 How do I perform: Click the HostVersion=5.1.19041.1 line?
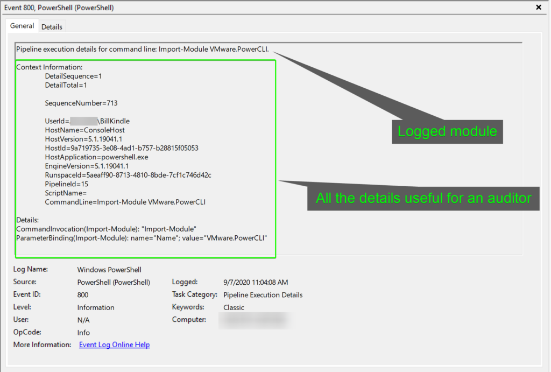(x=83, y=139)
